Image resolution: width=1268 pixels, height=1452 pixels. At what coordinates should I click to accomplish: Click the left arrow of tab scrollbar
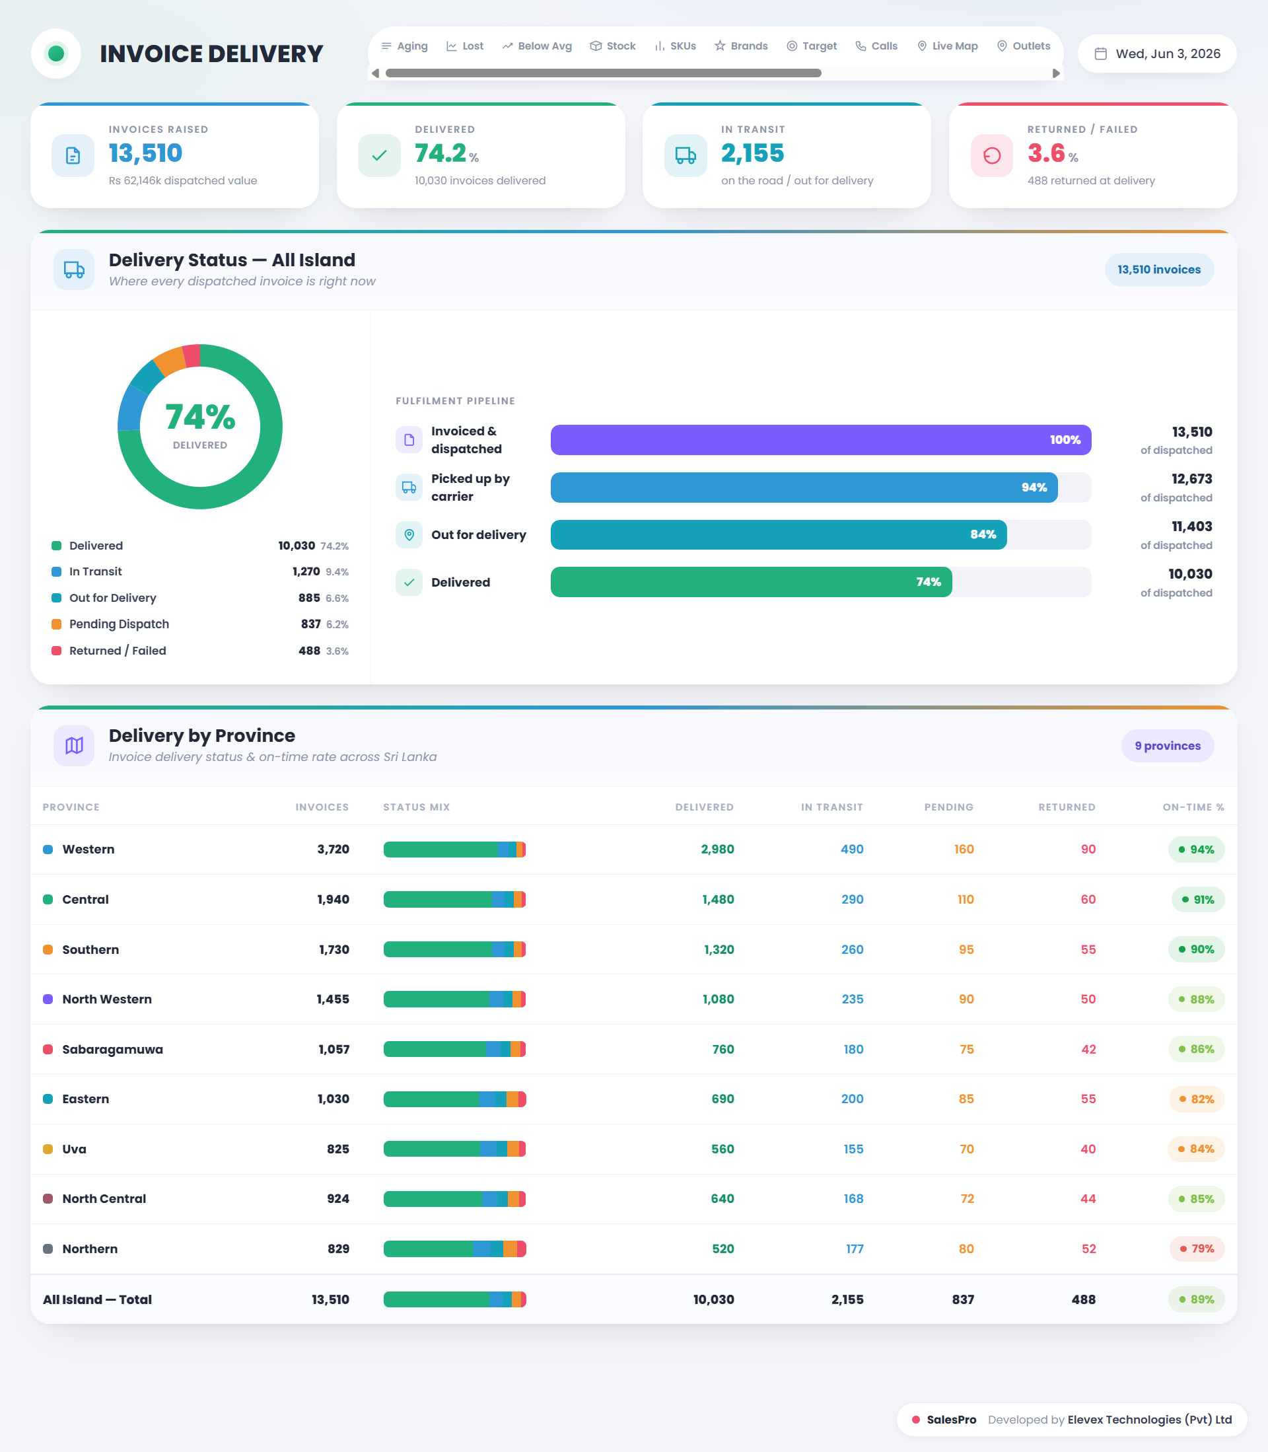click(x=375, y=73)
